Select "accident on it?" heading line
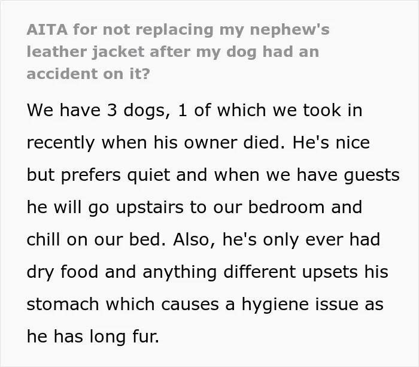 click(88, 74)
